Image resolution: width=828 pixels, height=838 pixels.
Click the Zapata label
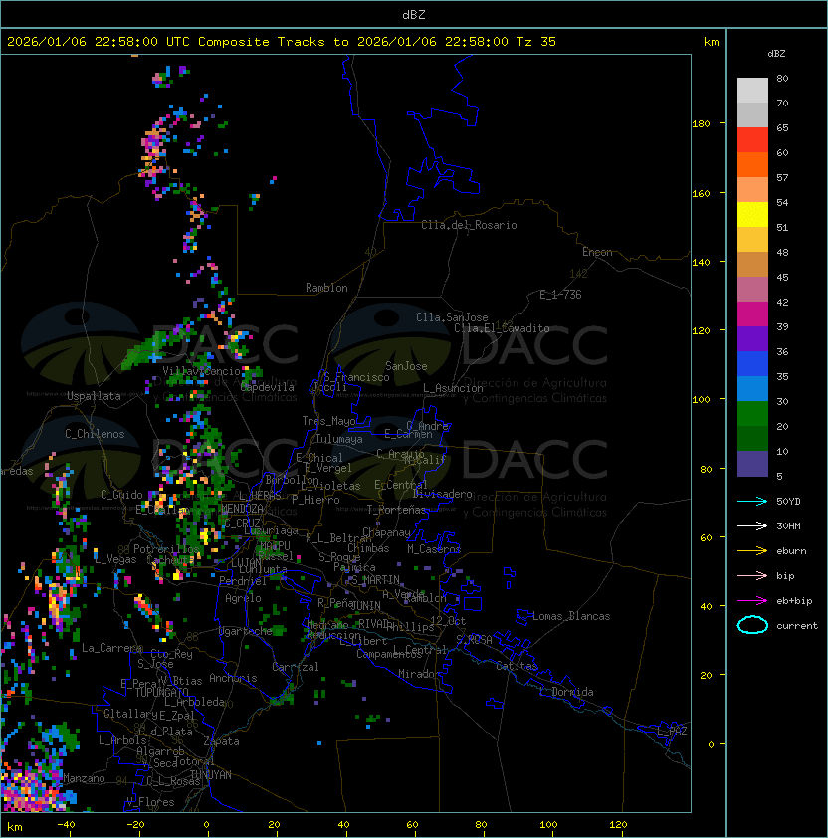tap(221, 741)
